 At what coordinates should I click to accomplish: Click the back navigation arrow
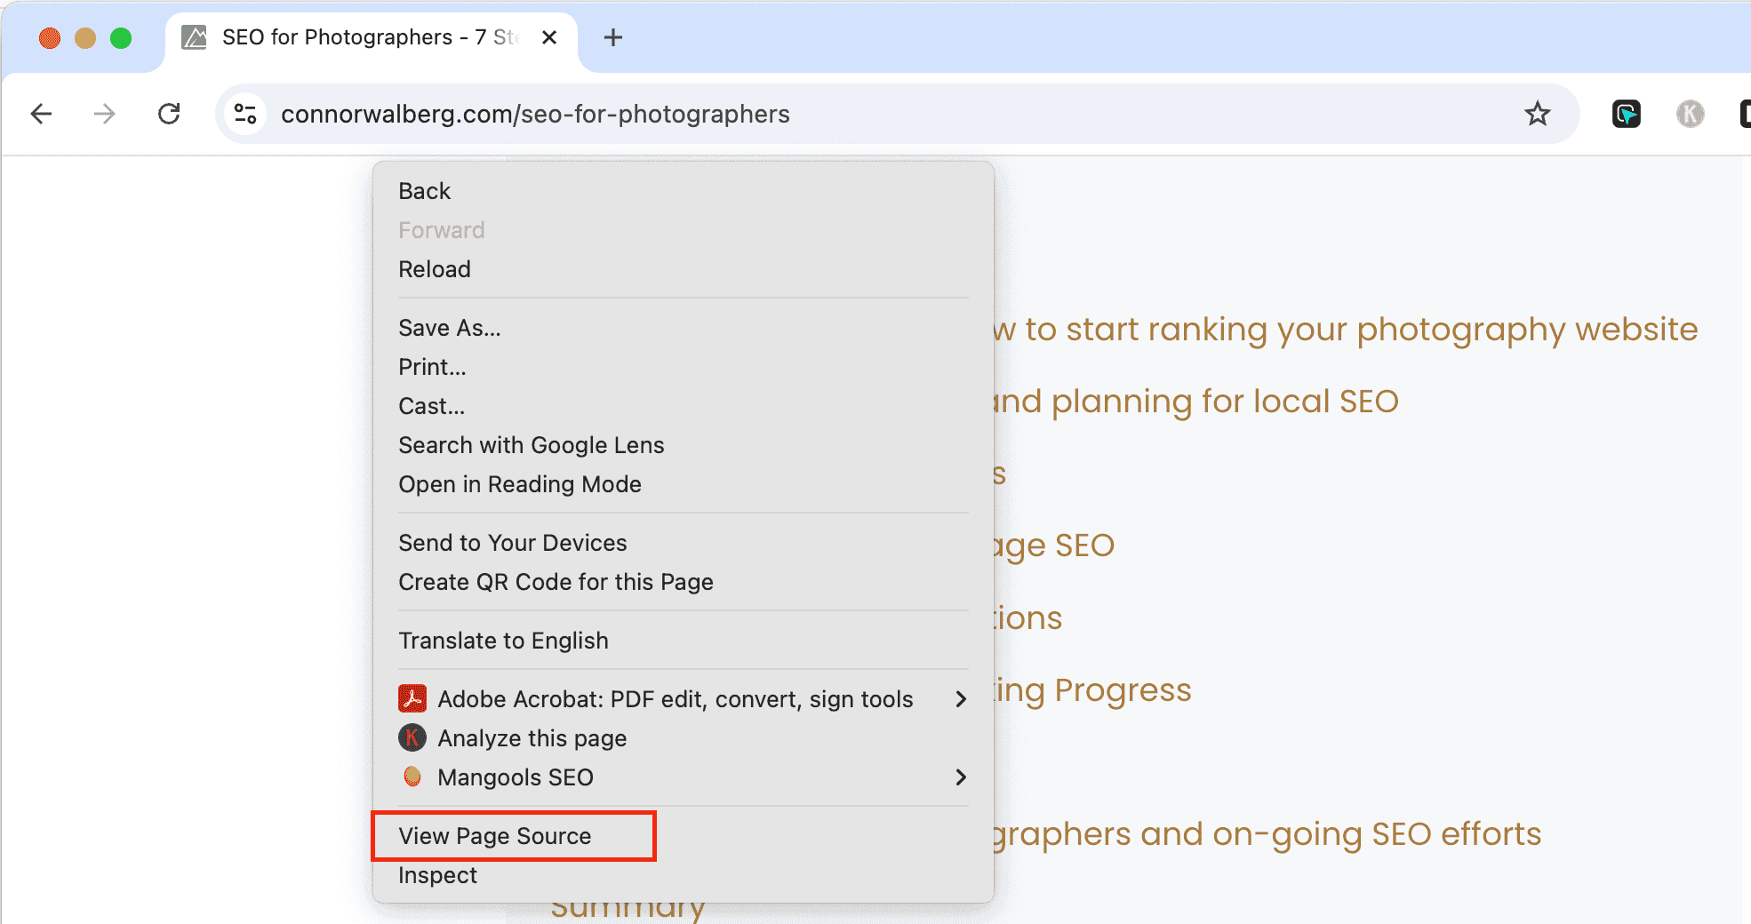click(41, 114)
